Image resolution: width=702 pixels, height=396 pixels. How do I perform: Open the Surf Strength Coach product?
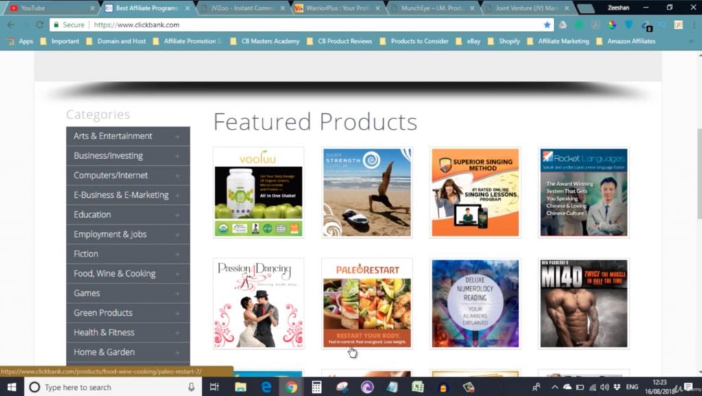[367, 193]
